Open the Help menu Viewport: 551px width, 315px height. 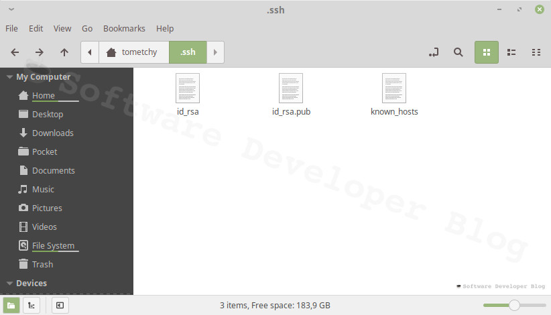(165, 28)
